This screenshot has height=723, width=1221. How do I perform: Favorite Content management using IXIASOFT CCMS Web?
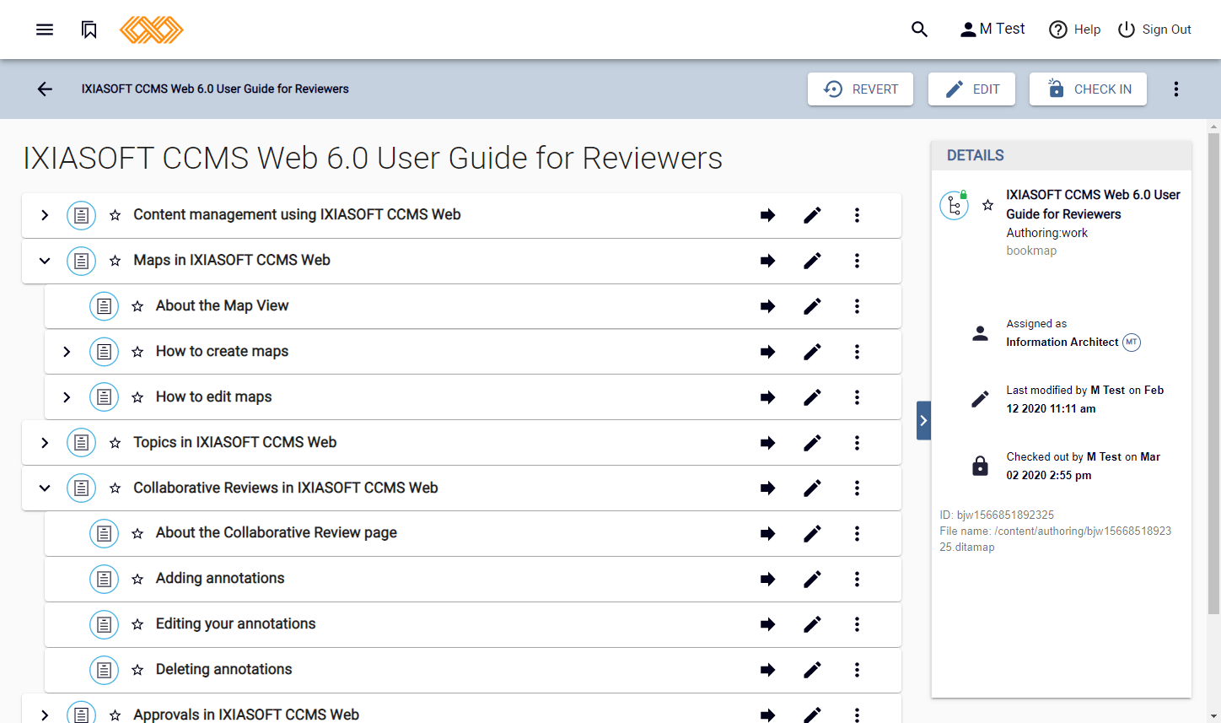coord(115,215)
